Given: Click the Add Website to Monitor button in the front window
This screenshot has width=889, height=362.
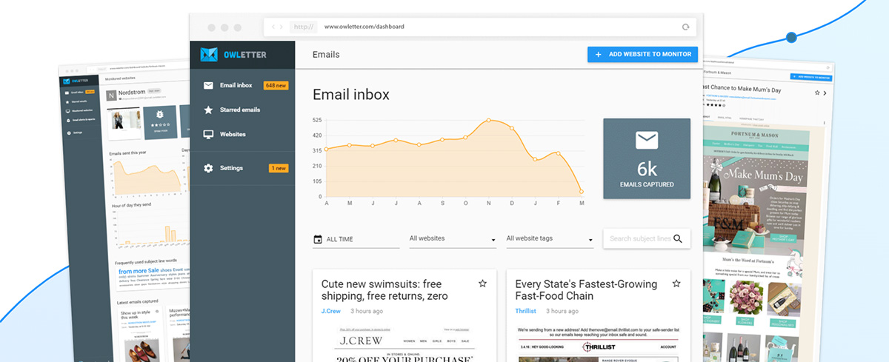Looking at the screenshot, I should tap(642, 54).
